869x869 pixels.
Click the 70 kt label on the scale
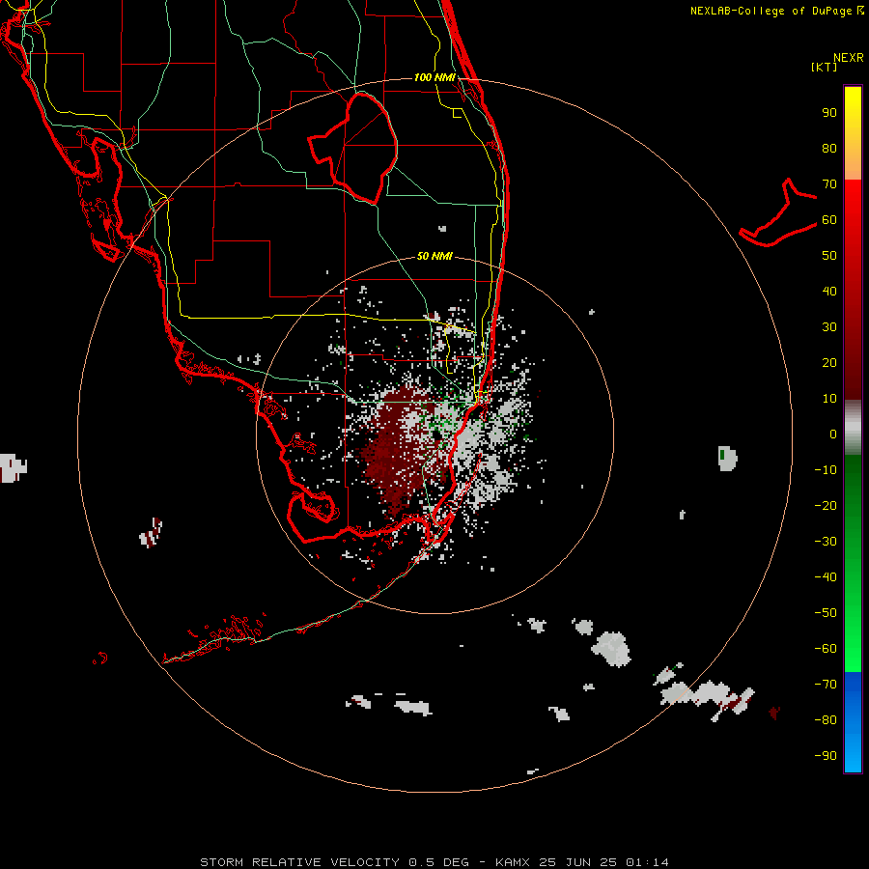[x=829, y=184]
